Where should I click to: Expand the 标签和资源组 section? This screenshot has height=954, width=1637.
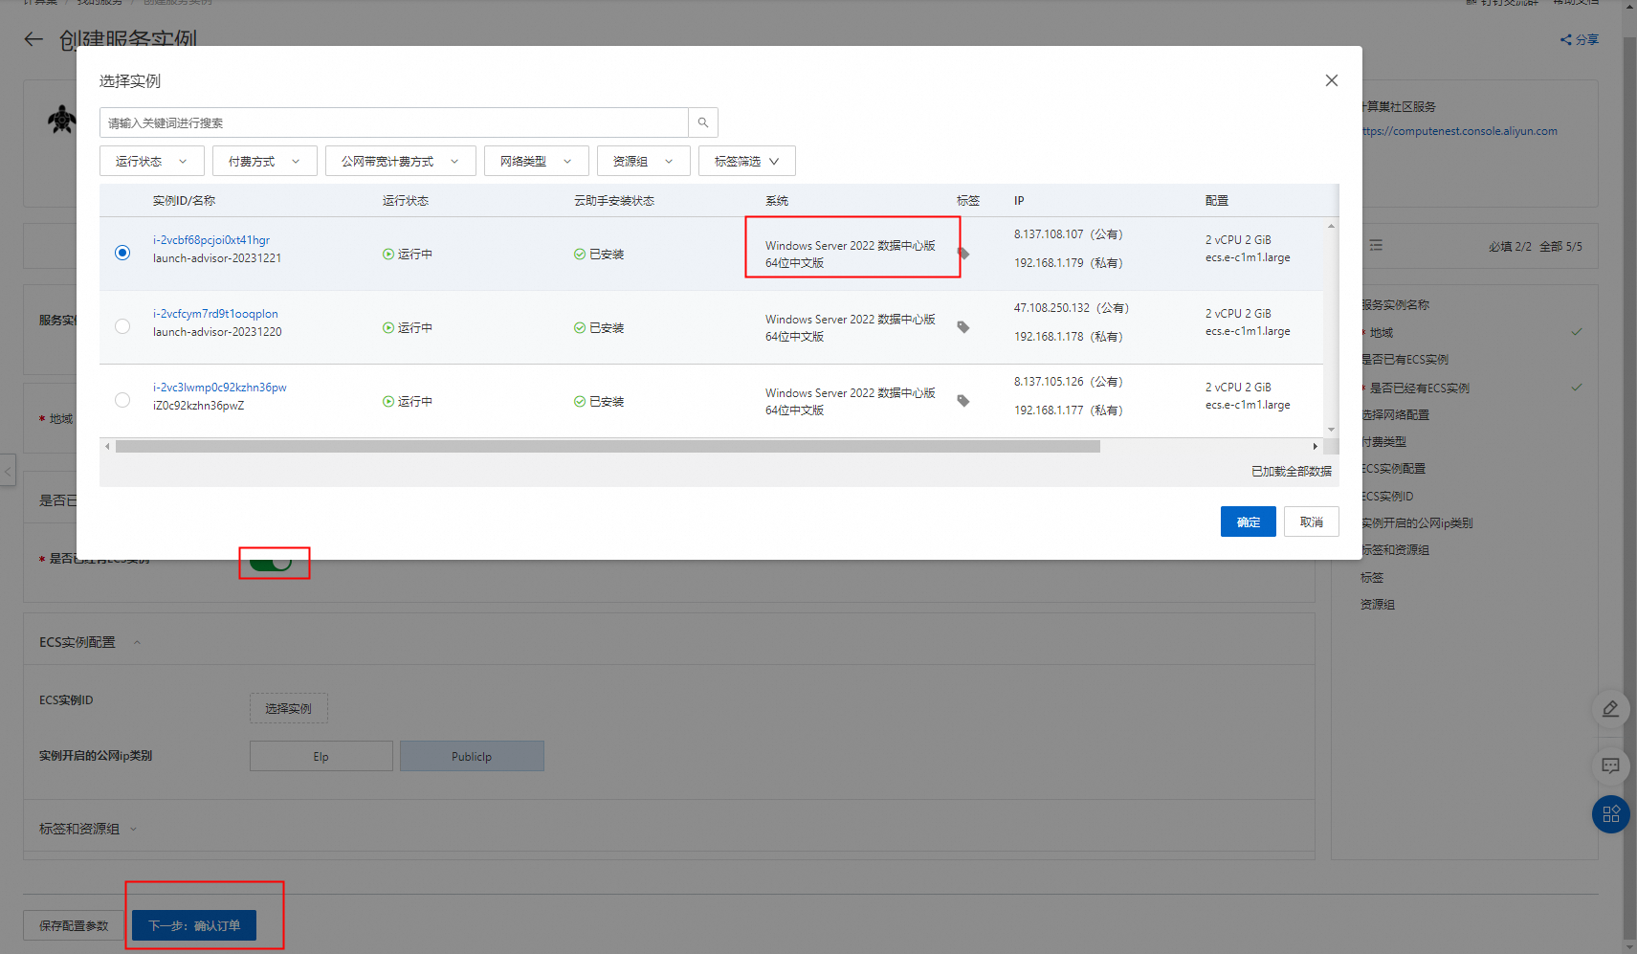tap(133, 829)
